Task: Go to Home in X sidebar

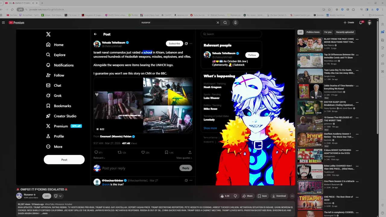Action: [x=55, y=45]
